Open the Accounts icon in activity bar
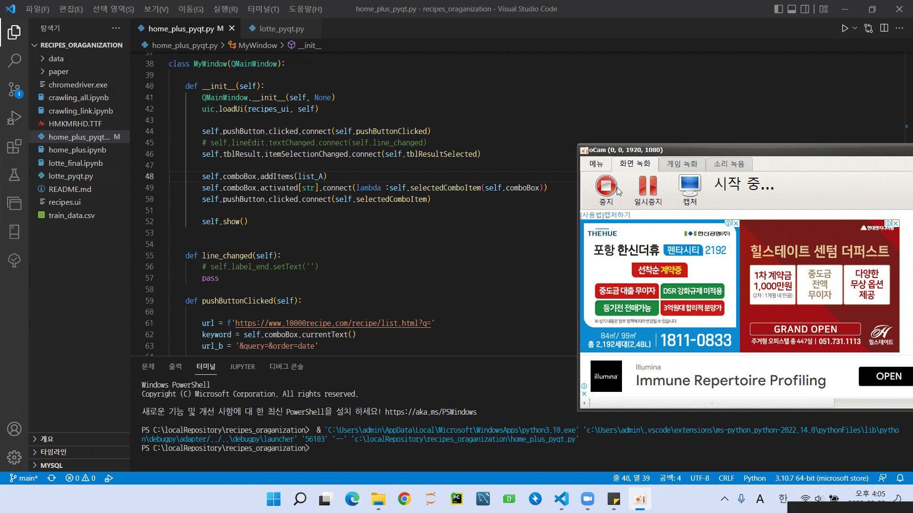The image size is (913, 513). tap(14, 429)
